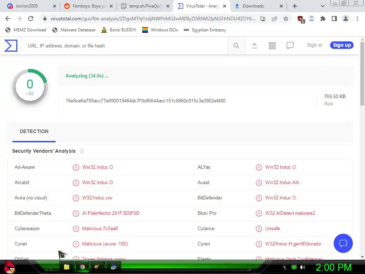The width and height of the screenshot is (365, 274).
Task: Click the Sign in link
Action: coord(314,45)
